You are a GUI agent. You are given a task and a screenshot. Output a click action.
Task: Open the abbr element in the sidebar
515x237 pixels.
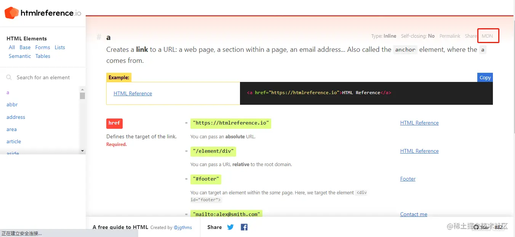(x=12, y=104)
